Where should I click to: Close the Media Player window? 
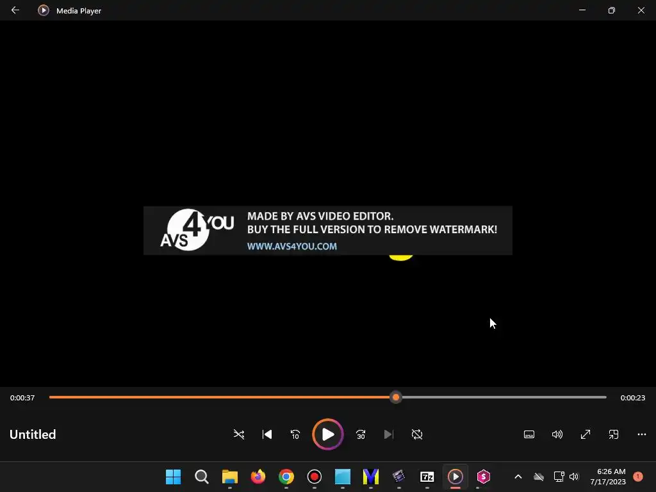pos(641,10)
